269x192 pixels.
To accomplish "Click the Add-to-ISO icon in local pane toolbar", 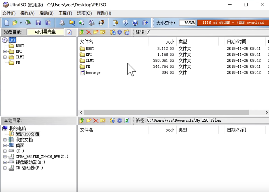I will (x=113, y=120).
